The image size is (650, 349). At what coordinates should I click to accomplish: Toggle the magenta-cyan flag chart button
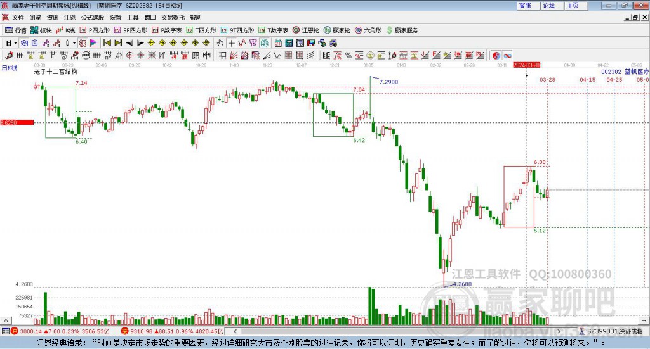click(x=94, y=43)
